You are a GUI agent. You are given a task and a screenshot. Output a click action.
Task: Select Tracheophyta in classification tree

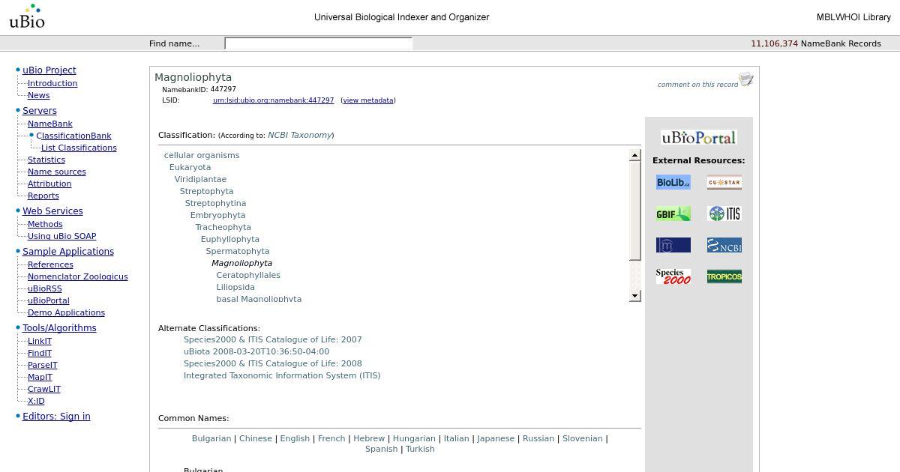click(223, 227)
